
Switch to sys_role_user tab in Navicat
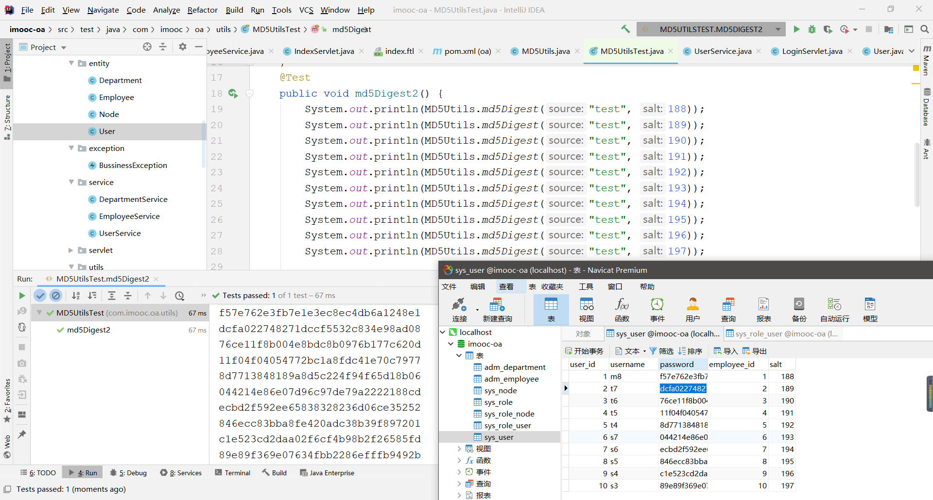[x=782, y=333]
